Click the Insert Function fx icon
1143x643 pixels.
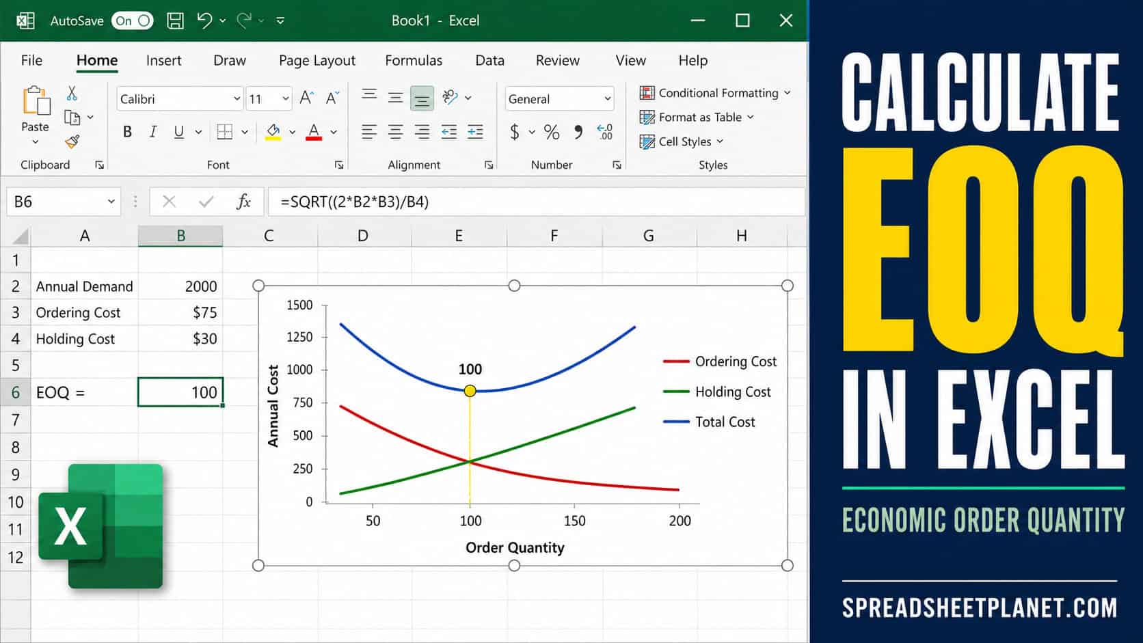tap(243, 202)
